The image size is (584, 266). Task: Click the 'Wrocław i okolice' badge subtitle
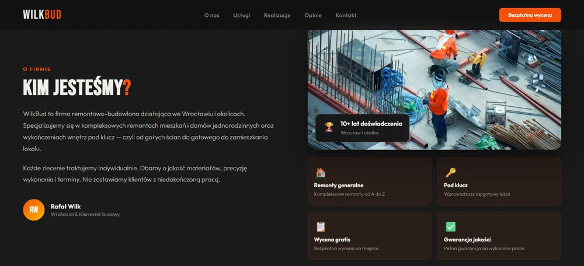(359, 133)
